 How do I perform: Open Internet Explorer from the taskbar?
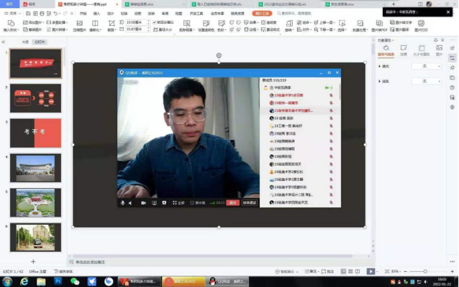[25, 282]
